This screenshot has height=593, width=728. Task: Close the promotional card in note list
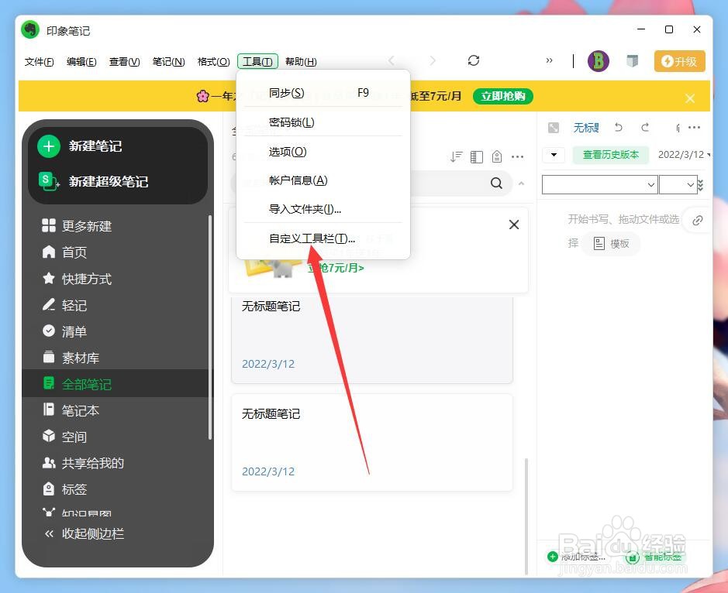514,225
